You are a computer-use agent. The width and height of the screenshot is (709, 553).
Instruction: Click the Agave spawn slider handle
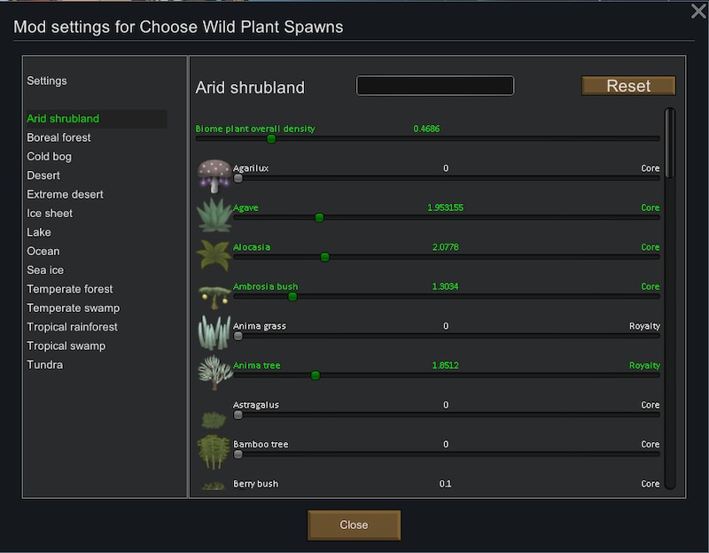tap(319, 218)
